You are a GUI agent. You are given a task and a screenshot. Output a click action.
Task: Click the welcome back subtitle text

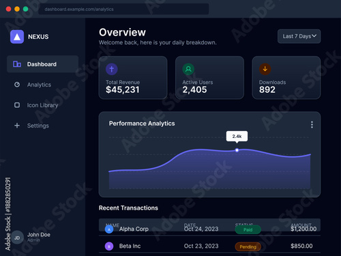point(158,42)
